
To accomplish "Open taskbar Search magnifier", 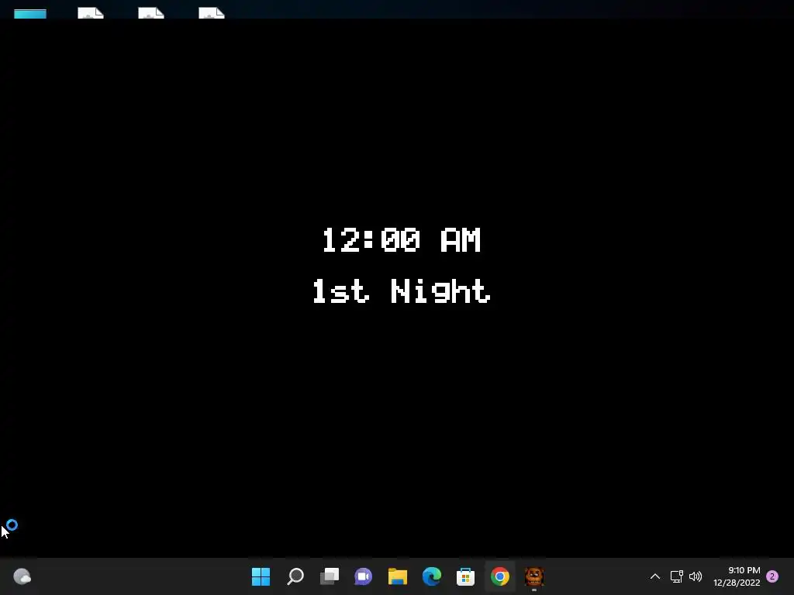I will pyautogui.click(x=295, y=576).
